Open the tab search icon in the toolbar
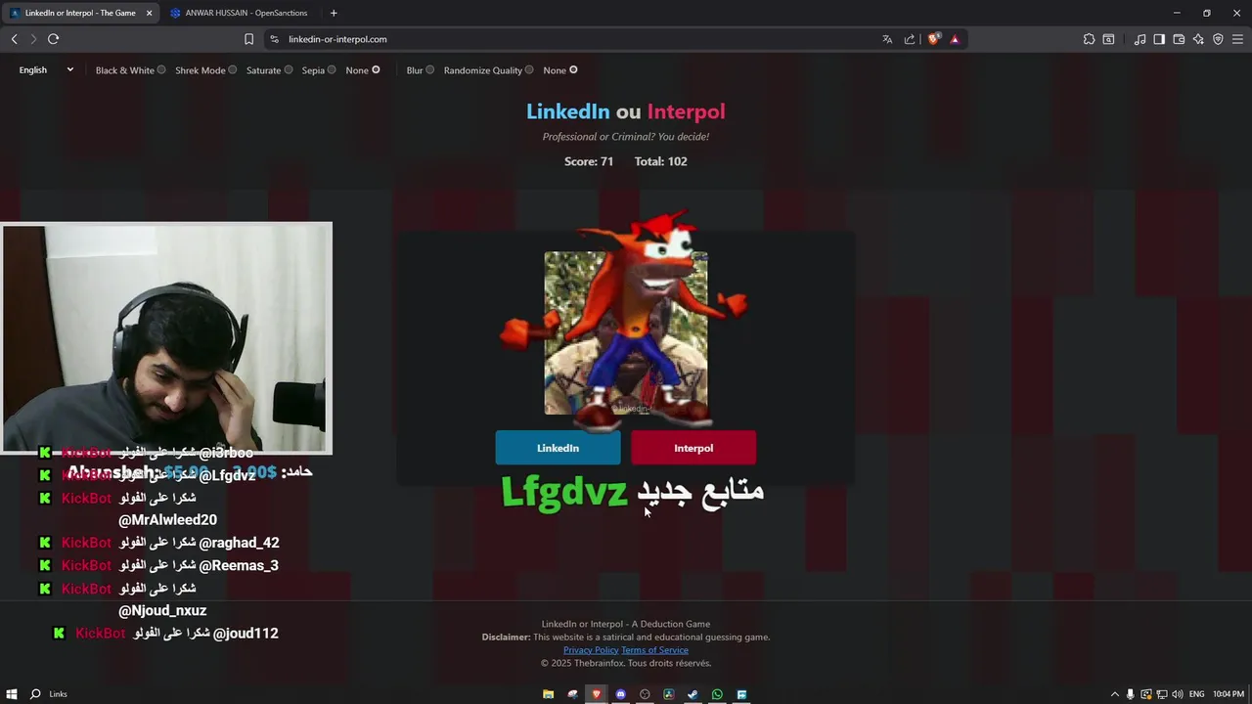 pos(1108,39)
